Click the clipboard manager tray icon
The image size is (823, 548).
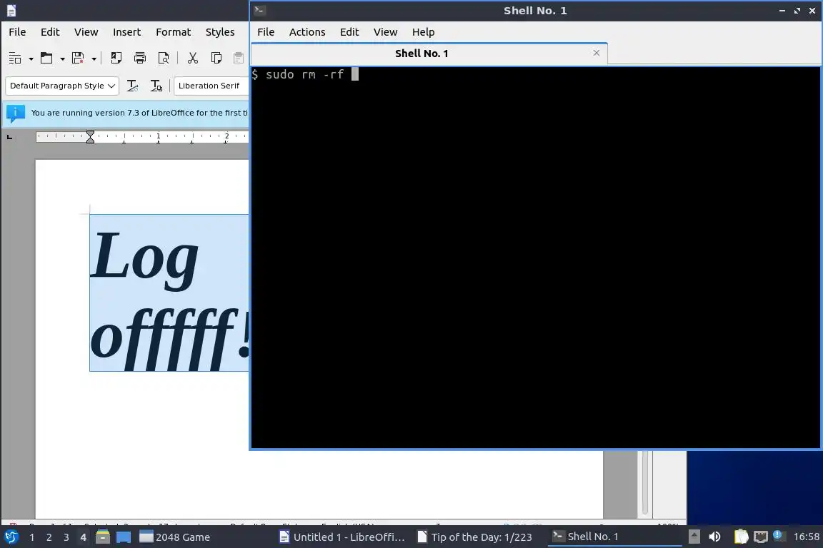[x=741, y=537]
